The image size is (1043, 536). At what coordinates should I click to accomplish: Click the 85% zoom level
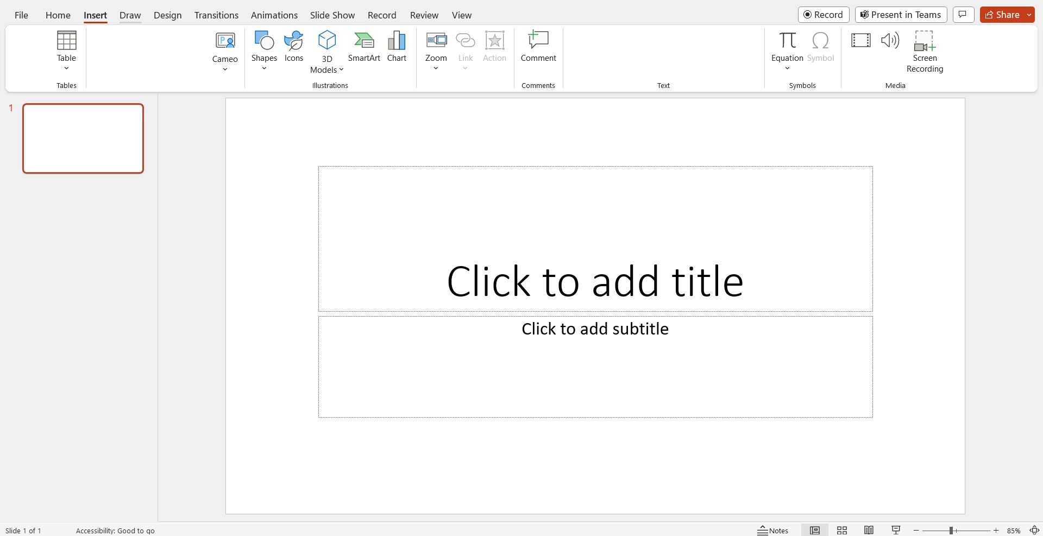point(1014,531)
